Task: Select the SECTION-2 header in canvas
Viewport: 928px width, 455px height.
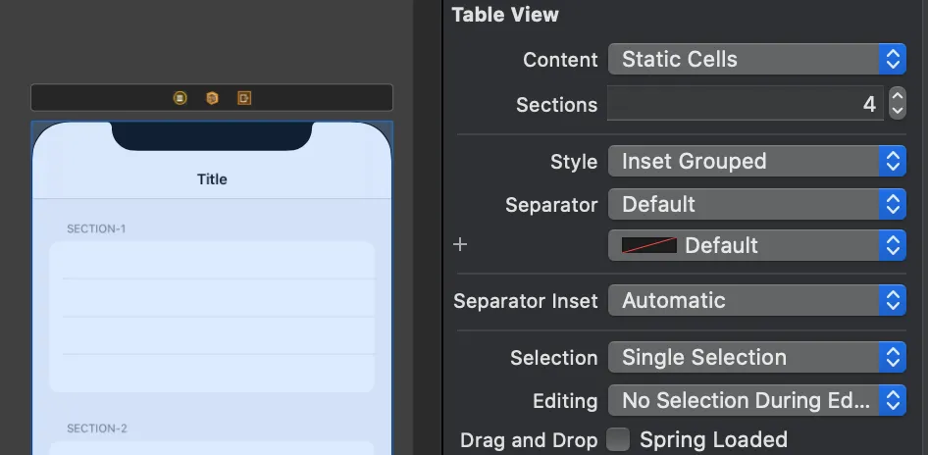Action: point(97,429)
